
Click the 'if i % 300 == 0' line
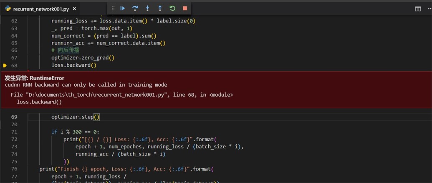[x=75, y=132]
